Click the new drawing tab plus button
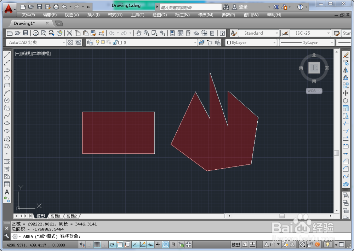The width and height of the screenshot is (354, 251). [x=59, y=23]
